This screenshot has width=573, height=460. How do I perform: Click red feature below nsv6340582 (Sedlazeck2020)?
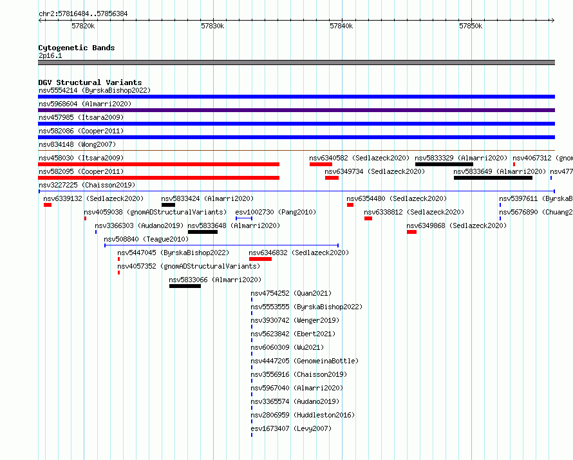pyautogui.click(x=321, y=164)
